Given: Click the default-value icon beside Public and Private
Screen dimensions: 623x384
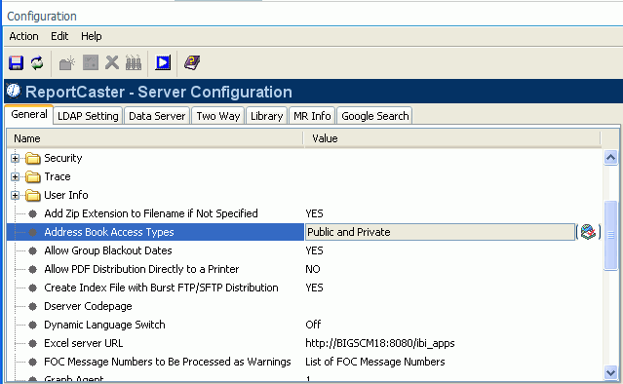Looking at the screenshot, I should 588,232.
